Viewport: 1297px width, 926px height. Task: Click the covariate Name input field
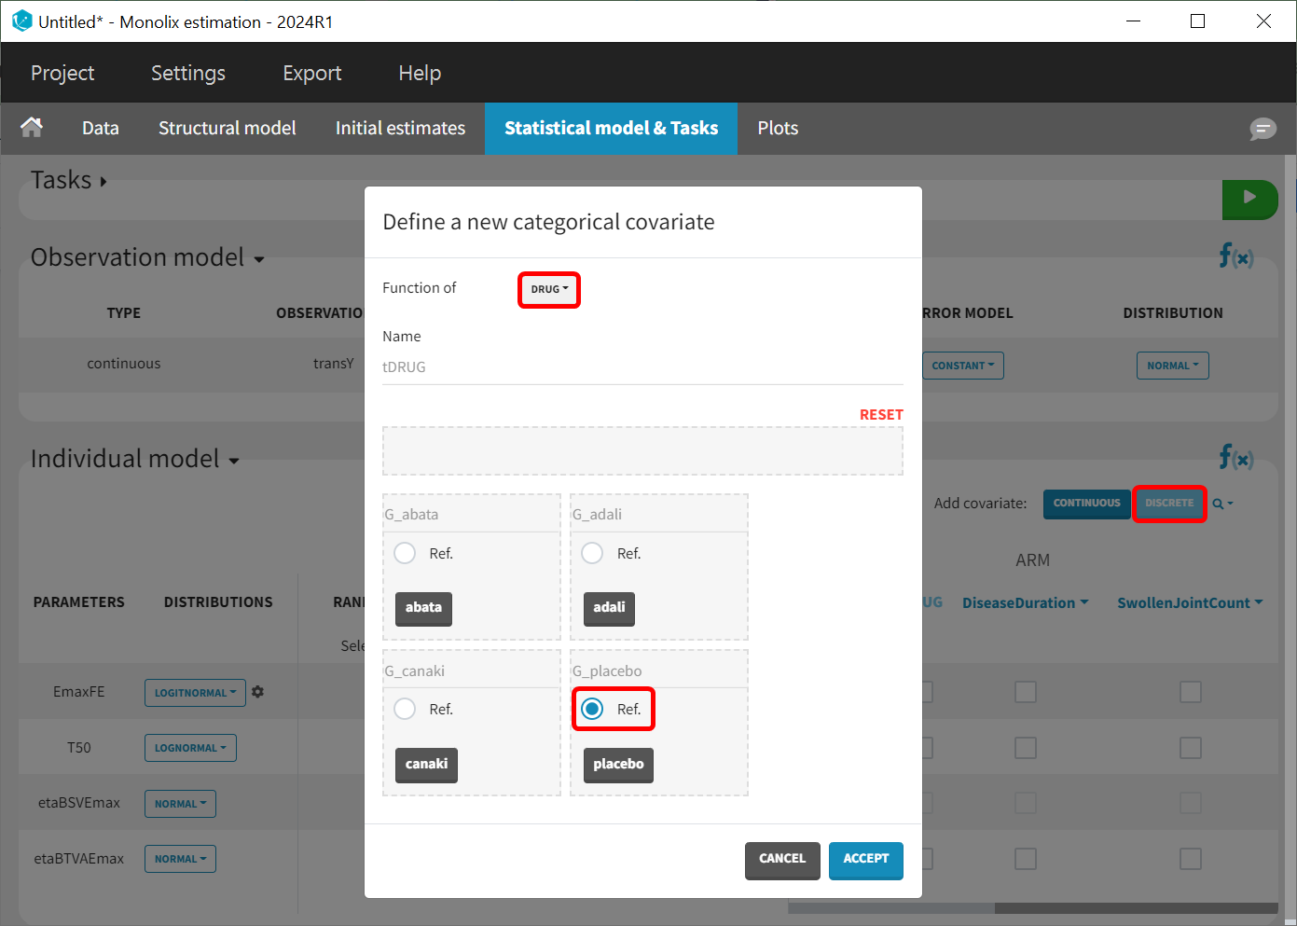click(x=642, y=367)
